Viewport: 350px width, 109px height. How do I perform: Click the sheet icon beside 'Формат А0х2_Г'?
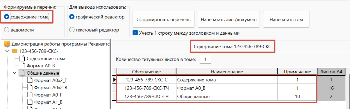click(30, 80)
